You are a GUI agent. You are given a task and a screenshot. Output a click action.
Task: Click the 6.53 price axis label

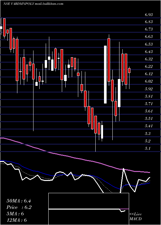[x=149, y=44]
